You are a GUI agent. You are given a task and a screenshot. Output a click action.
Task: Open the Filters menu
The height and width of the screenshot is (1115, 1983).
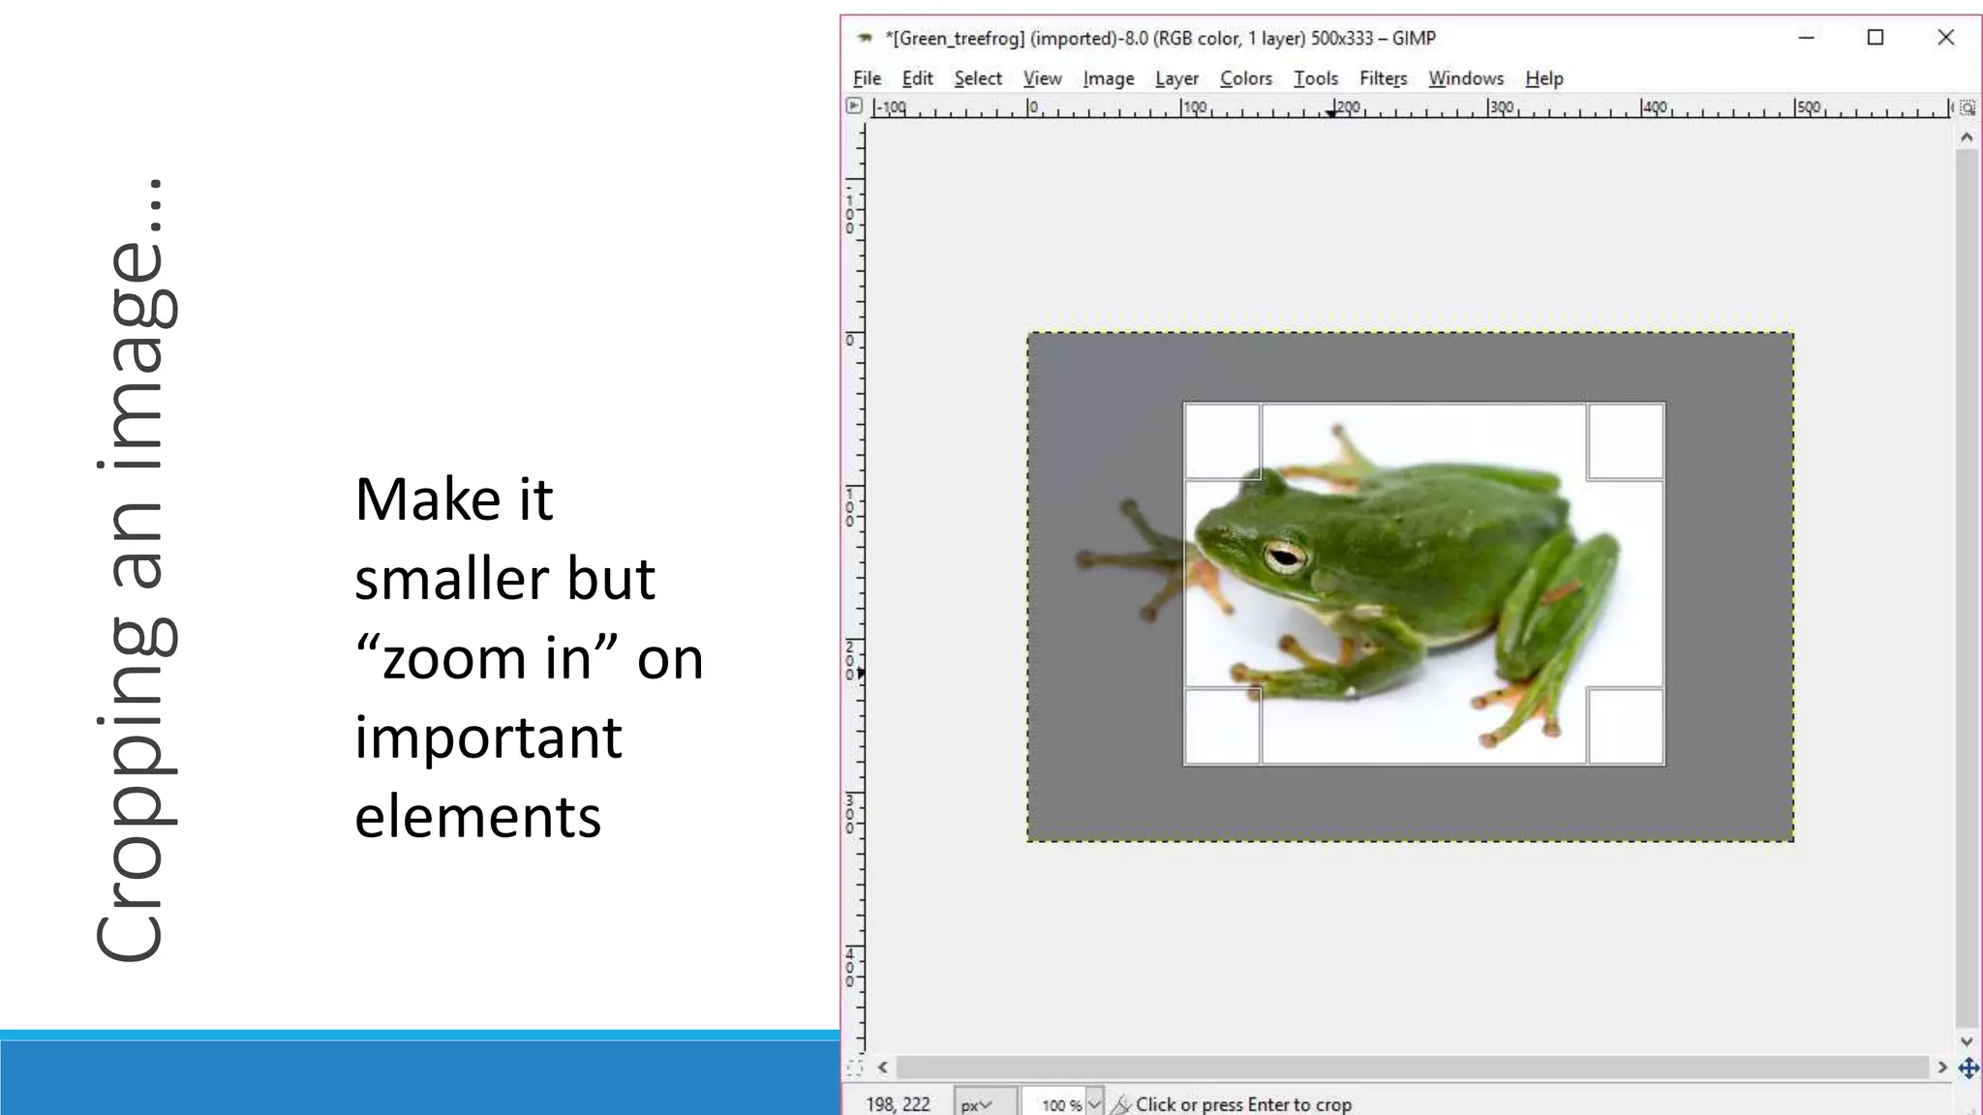(x=1383, y=78)
